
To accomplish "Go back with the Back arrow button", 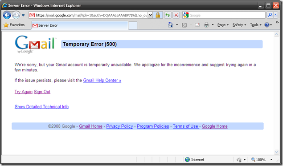I will (x=7, y=15).
